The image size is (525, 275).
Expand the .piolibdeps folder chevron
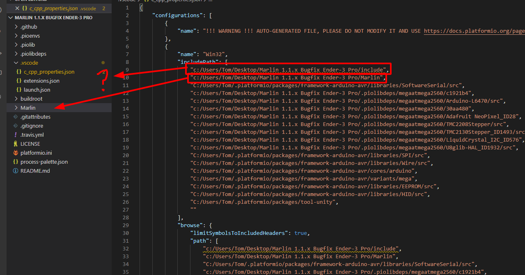point(16,54)
